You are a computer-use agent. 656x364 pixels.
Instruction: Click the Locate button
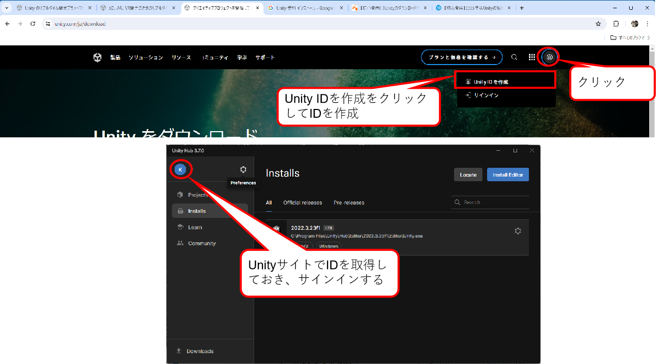468,175
